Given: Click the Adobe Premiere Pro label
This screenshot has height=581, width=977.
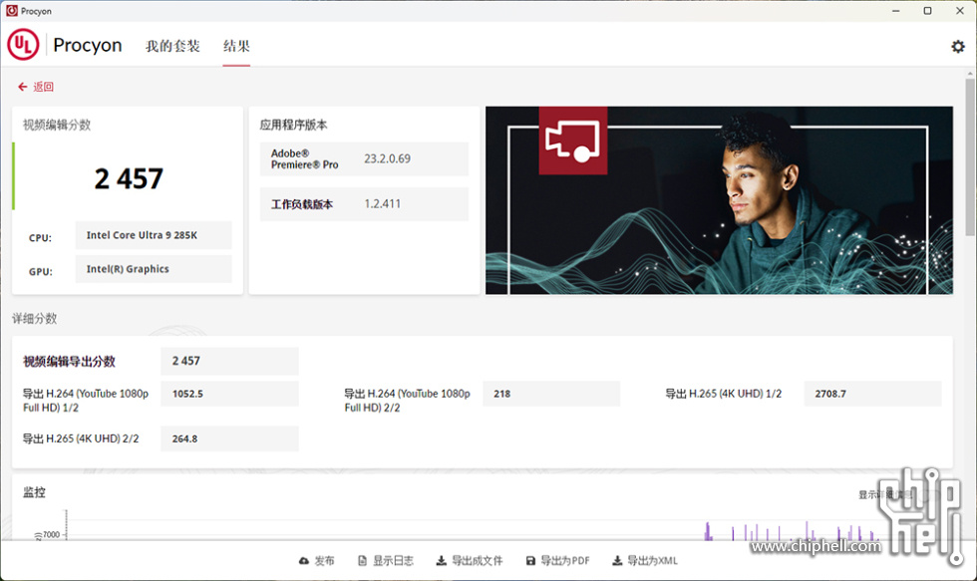Looking at the screenshot, I should coord(305,158).
